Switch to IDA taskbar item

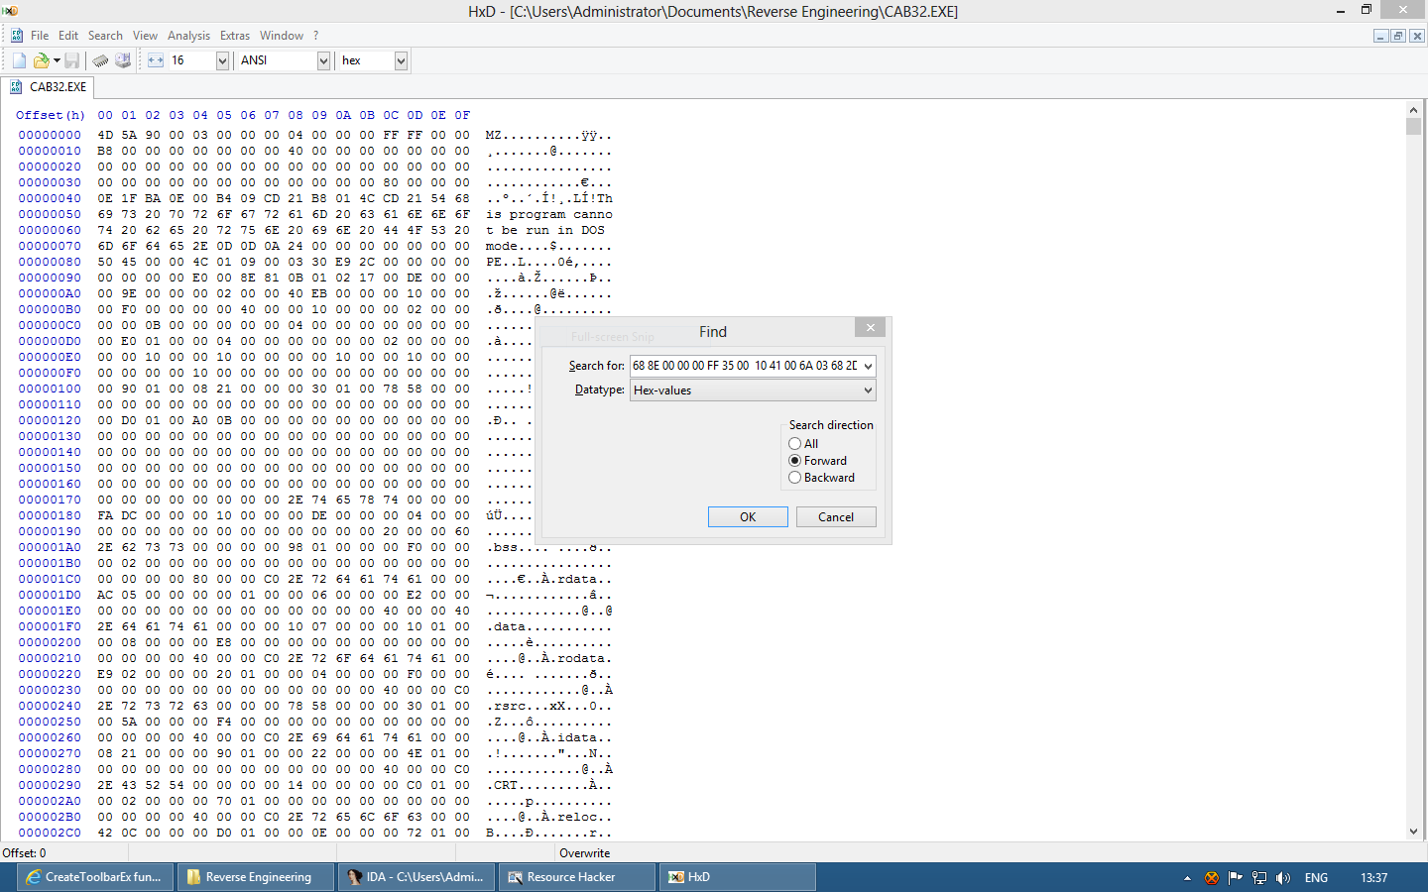416,877
